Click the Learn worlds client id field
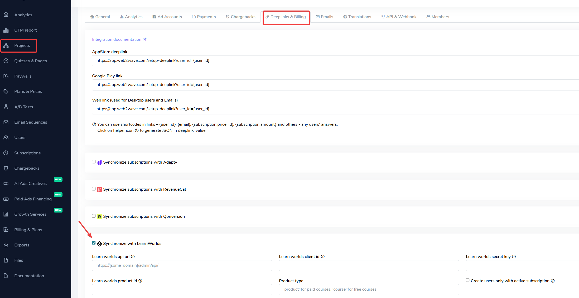The image size is (579, 298). click(x=369, y=265)
